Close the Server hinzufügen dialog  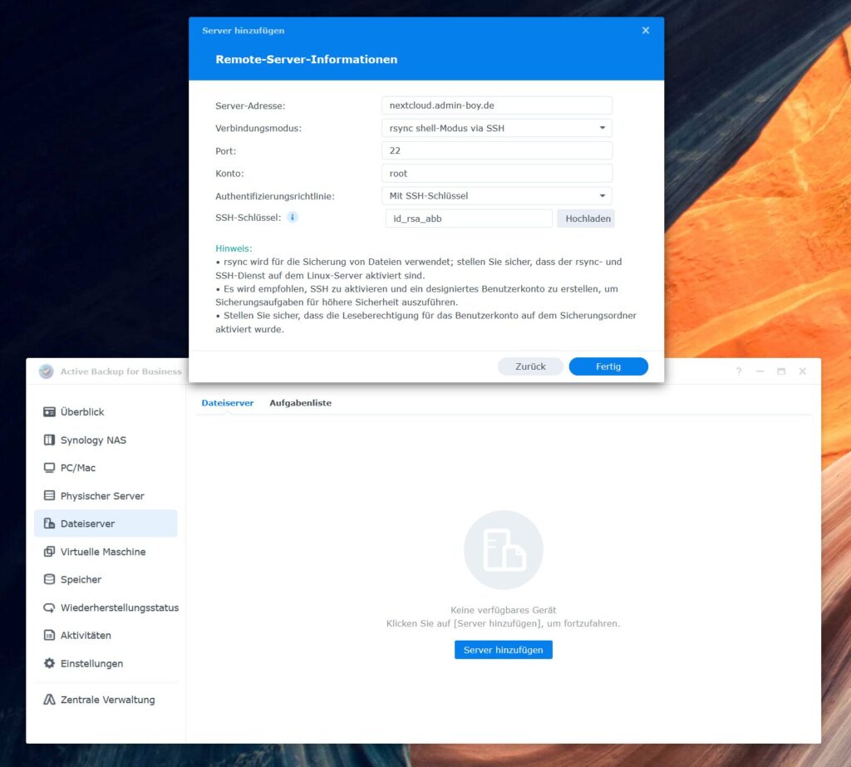(x=646, y=31)
